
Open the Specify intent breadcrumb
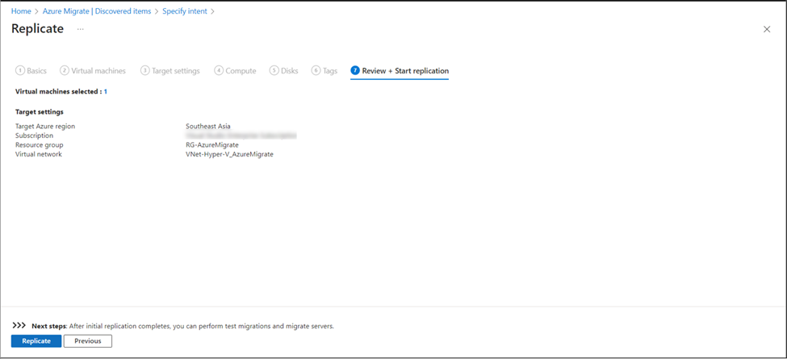185,11
